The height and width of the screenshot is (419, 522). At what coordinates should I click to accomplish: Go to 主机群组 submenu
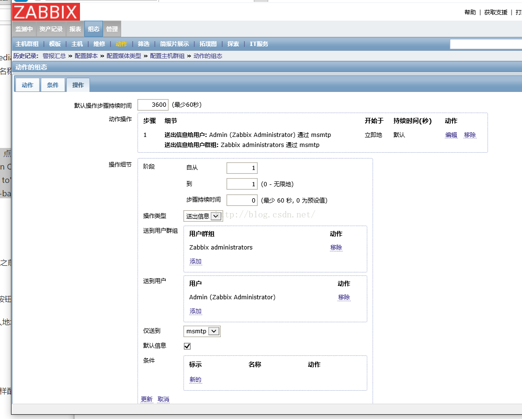coord(27,44)
